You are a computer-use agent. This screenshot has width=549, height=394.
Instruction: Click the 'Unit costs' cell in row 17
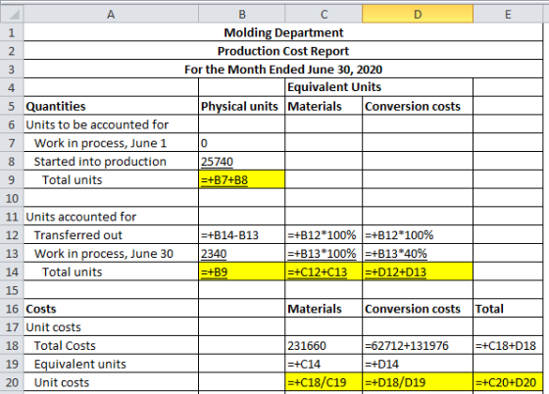(x=111, y=327)
